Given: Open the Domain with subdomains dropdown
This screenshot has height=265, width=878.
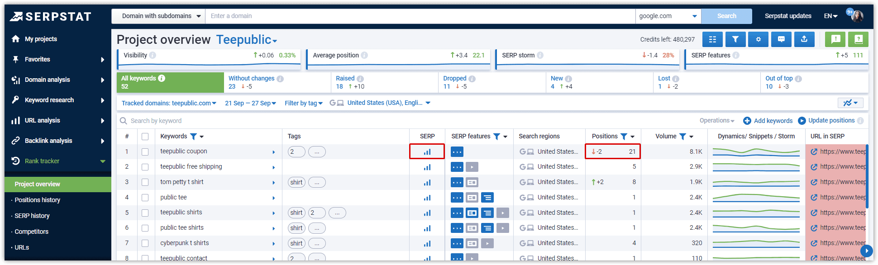Looking at the screenshot, I should 158,16.
